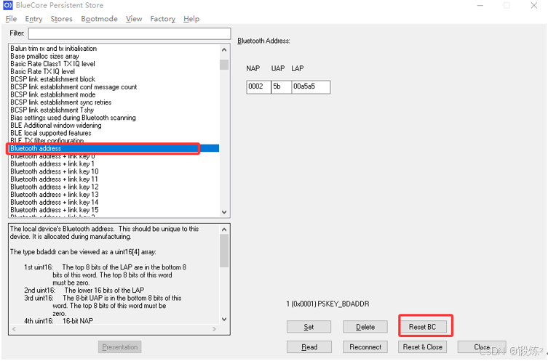Screen dimensions: 548x361
Task: Click the description pane scroll-right arrow
Action: tap(214, 329)
